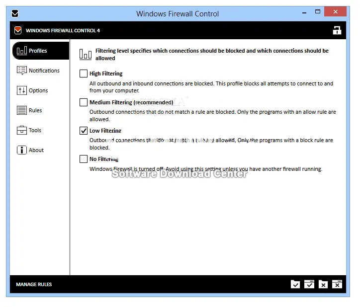This screenshot has height=307, width=360.
Task: Uncheck the Low Filtering checkbox
Action: (x=84, y=131)
